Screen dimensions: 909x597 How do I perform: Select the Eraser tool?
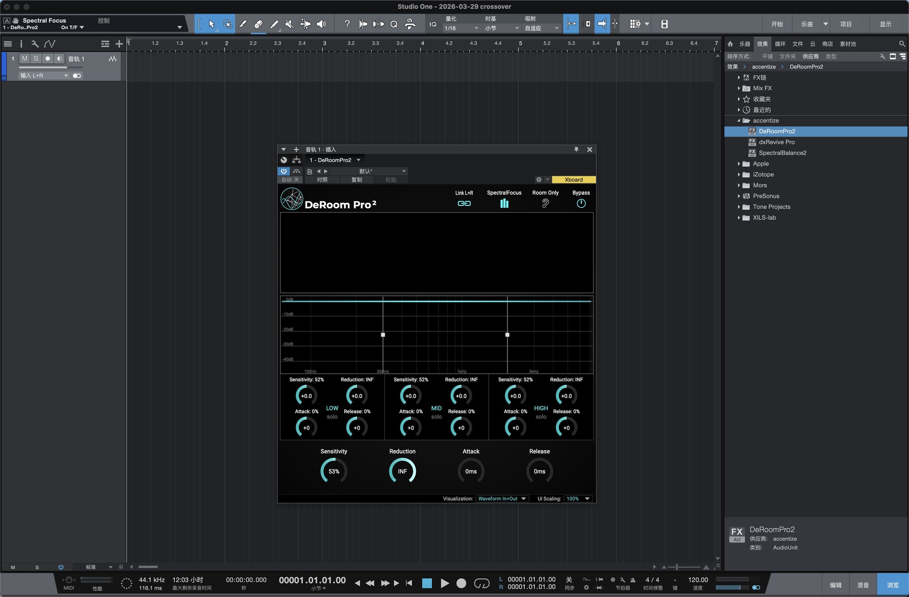[258, 24]
